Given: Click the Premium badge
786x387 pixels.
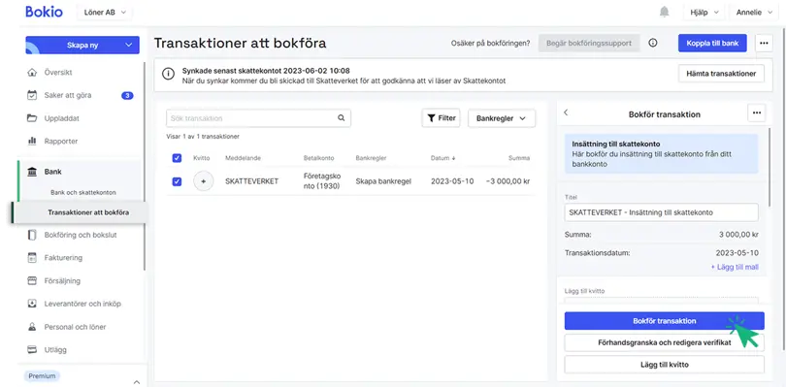Looking at the screenshot, I should coord(41,376).
